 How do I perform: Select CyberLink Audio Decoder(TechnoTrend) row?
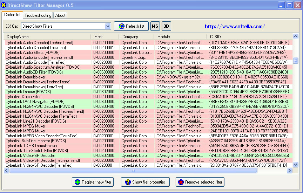148,43
